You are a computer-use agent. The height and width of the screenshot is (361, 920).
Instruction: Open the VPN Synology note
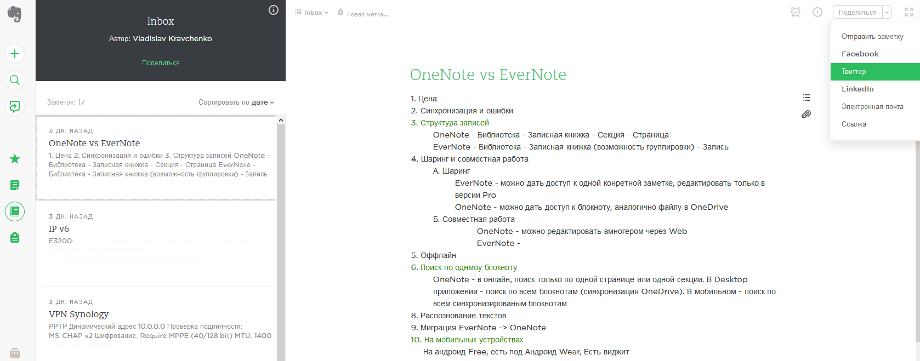[x=78, y=314]
